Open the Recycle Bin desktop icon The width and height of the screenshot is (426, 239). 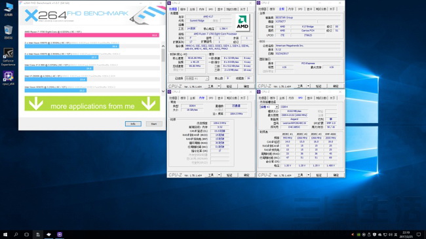point(8,32)
